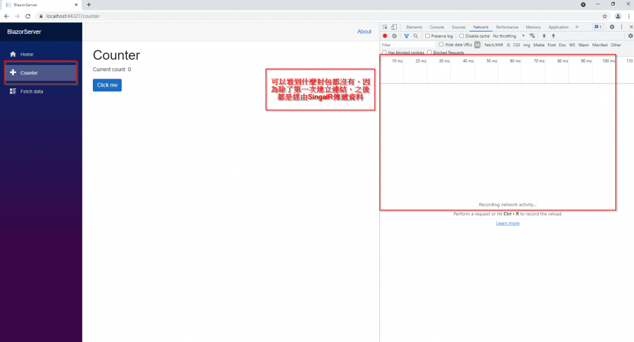Switch to the Sources tab
634x342 pixels.
pos(459,27)
